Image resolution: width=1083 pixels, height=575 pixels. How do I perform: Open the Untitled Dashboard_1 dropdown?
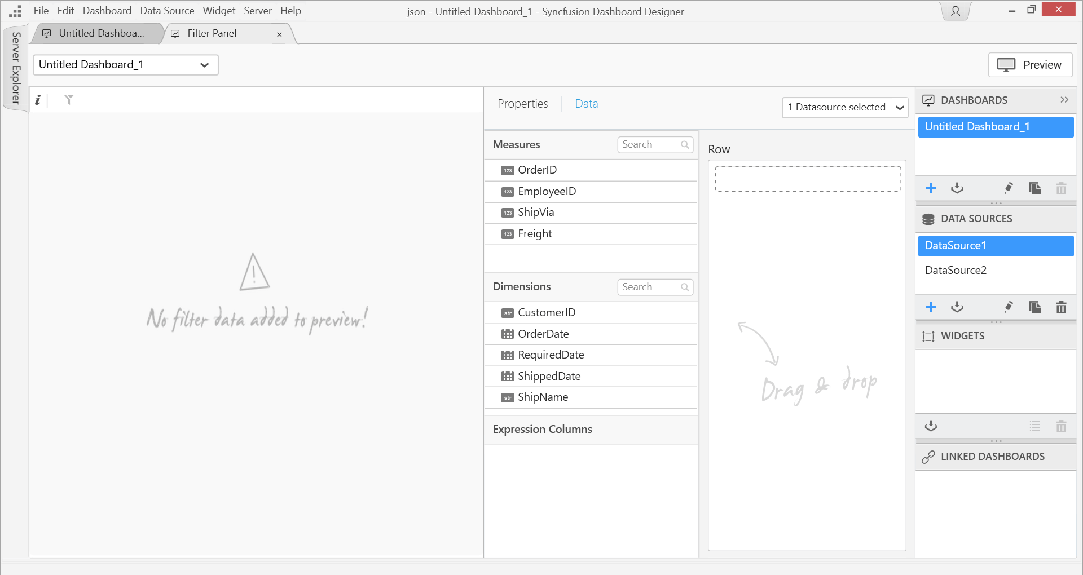125,65
